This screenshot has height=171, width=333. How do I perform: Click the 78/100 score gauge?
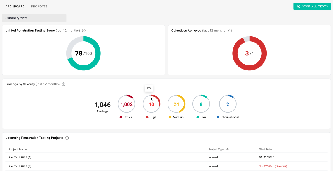[83, 53]
